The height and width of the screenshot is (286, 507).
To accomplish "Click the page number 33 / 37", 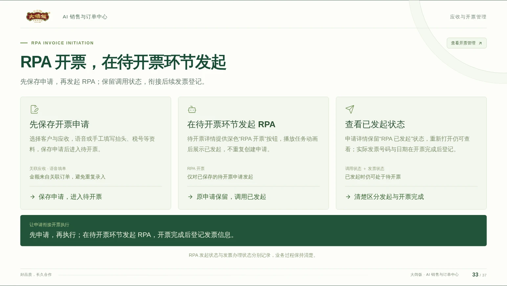I will pyautogui.click(x=479, y=275).
